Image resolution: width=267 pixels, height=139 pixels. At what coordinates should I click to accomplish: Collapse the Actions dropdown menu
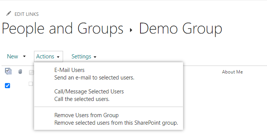tap(48, 57)
